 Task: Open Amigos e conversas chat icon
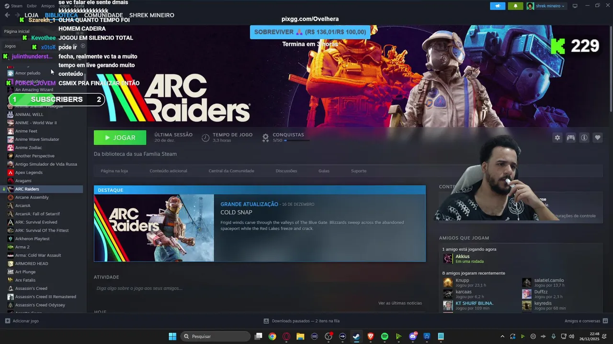605,321
